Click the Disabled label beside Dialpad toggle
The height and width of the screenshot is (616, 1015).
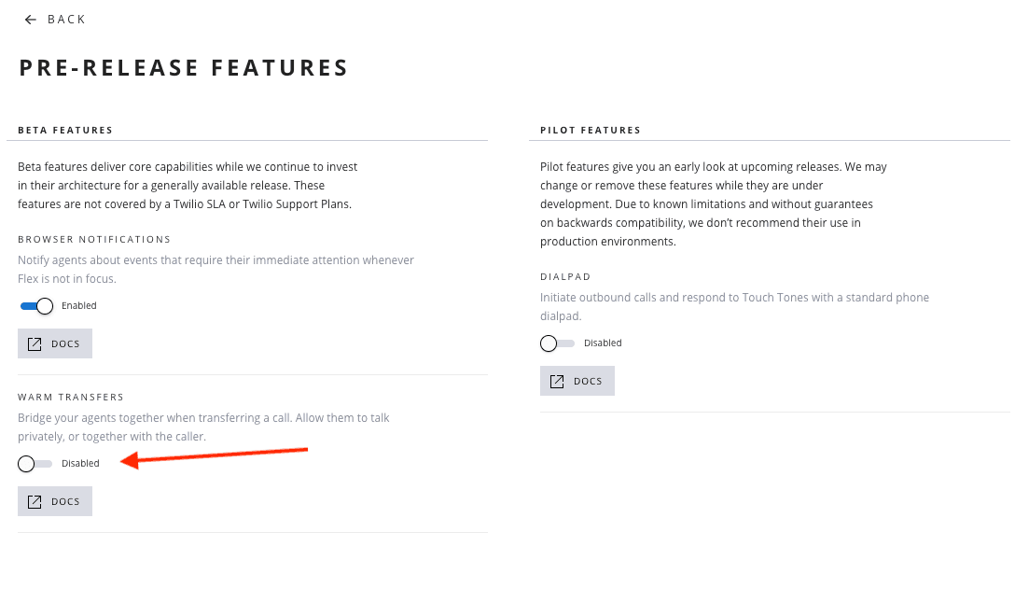[603, 343]
